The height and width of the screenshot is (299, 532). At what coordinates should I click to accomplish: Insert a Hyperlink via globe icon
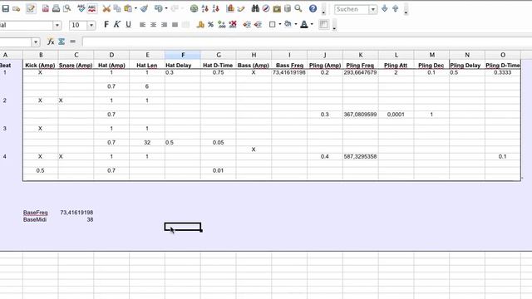194,9
